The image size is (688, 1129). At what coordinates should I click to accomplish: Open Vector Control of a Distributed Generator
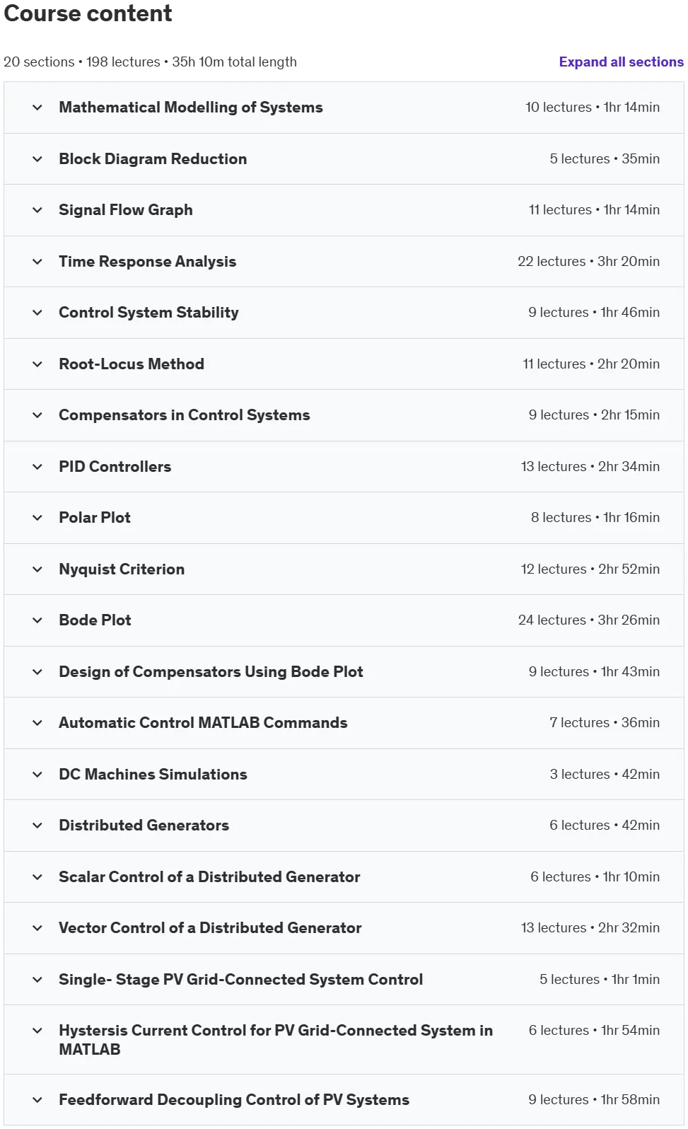(x=210, y=928)
